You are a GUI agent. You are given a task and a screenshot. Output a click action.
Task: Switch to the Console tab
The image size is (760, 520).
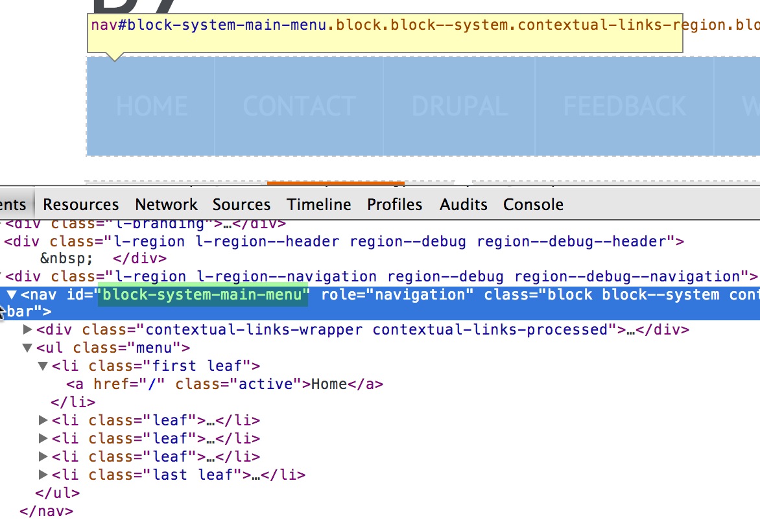[x=532, y=204]
